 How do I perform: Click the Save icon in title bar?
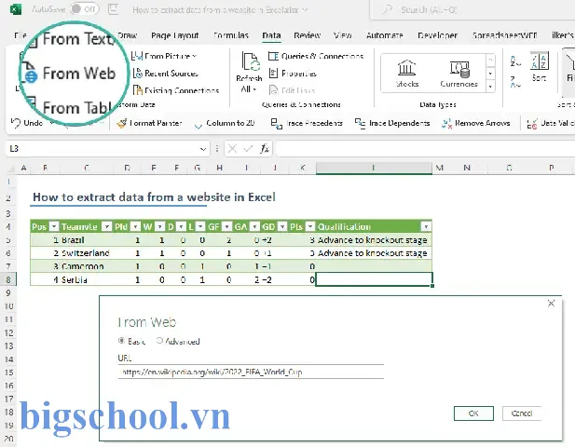114,9
